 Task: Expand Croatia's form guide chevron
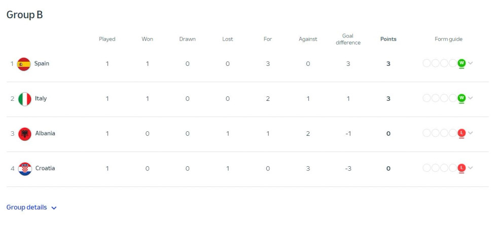coord(471,168)
